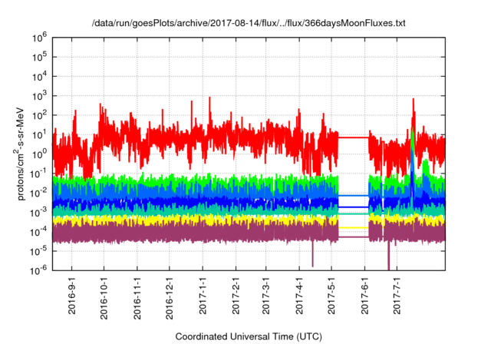Click the yellow flat line in the data gap
The width and height of the screenshot is (491, 344).
(354, 227)
